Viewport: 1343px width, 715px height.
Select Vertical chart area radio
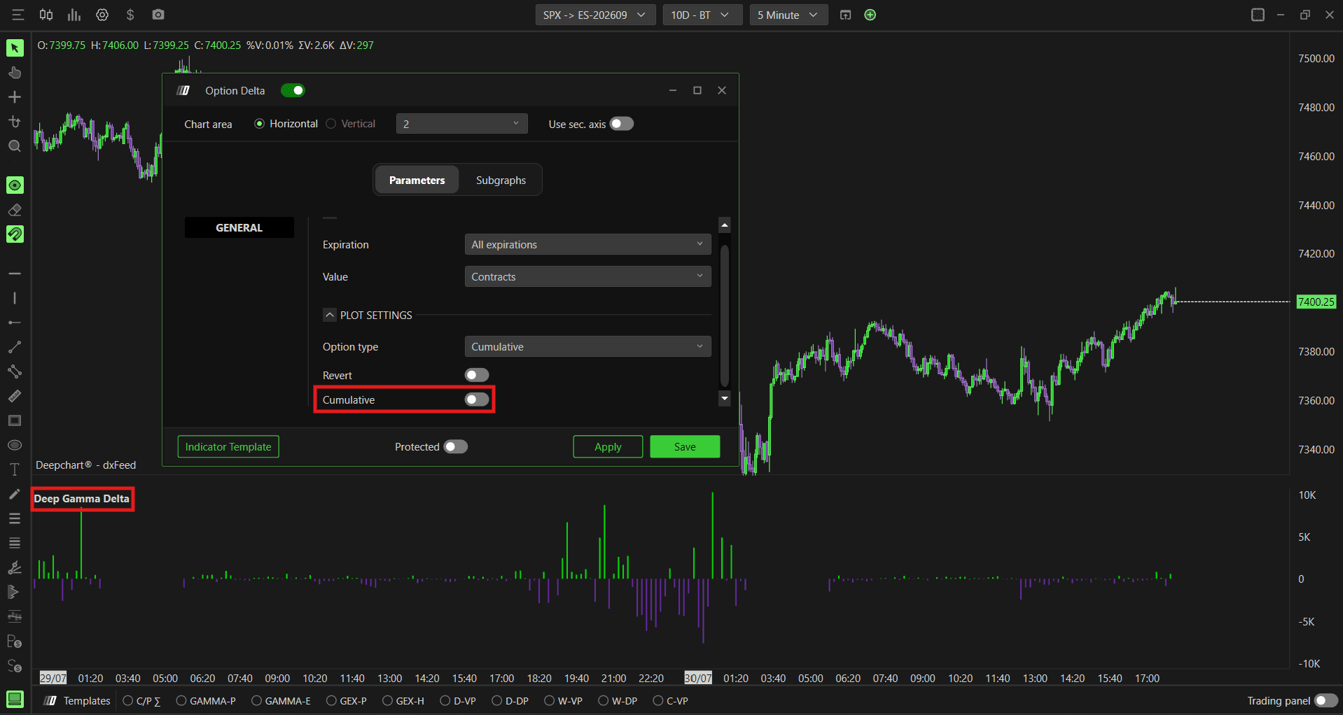[331, 124]
